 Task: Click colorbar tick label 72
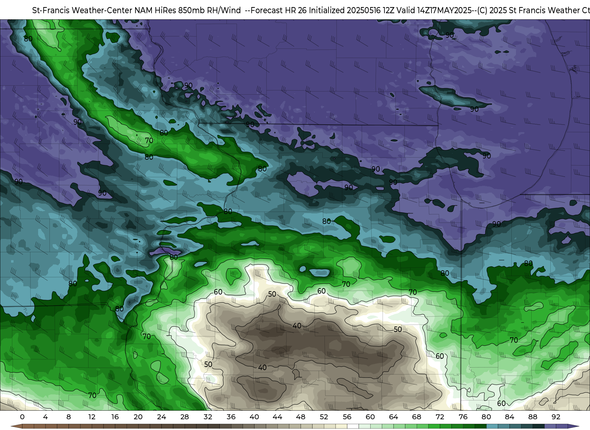pos(440,417)
